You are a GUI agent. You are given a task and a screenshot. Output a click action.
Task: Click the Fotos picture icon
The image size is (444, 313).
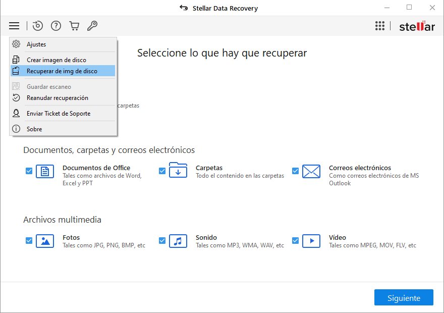45,241
